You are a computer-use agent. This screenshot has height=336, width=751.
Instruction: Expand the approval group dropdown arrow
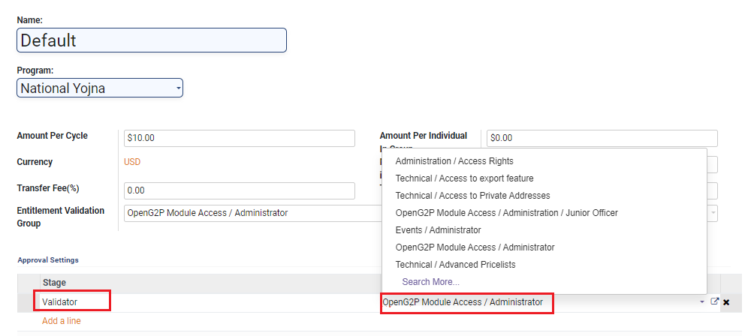pos(702,301)
